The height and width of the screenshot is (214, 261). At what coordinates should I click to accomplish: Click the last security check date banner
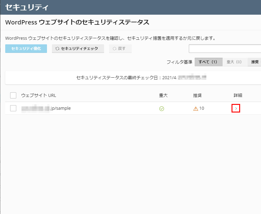click(x=133, y=78)
